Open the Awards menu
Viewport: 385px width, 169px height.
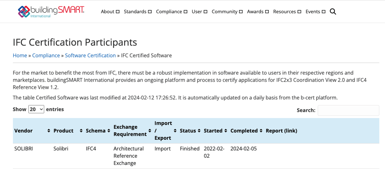pos(258,11)
